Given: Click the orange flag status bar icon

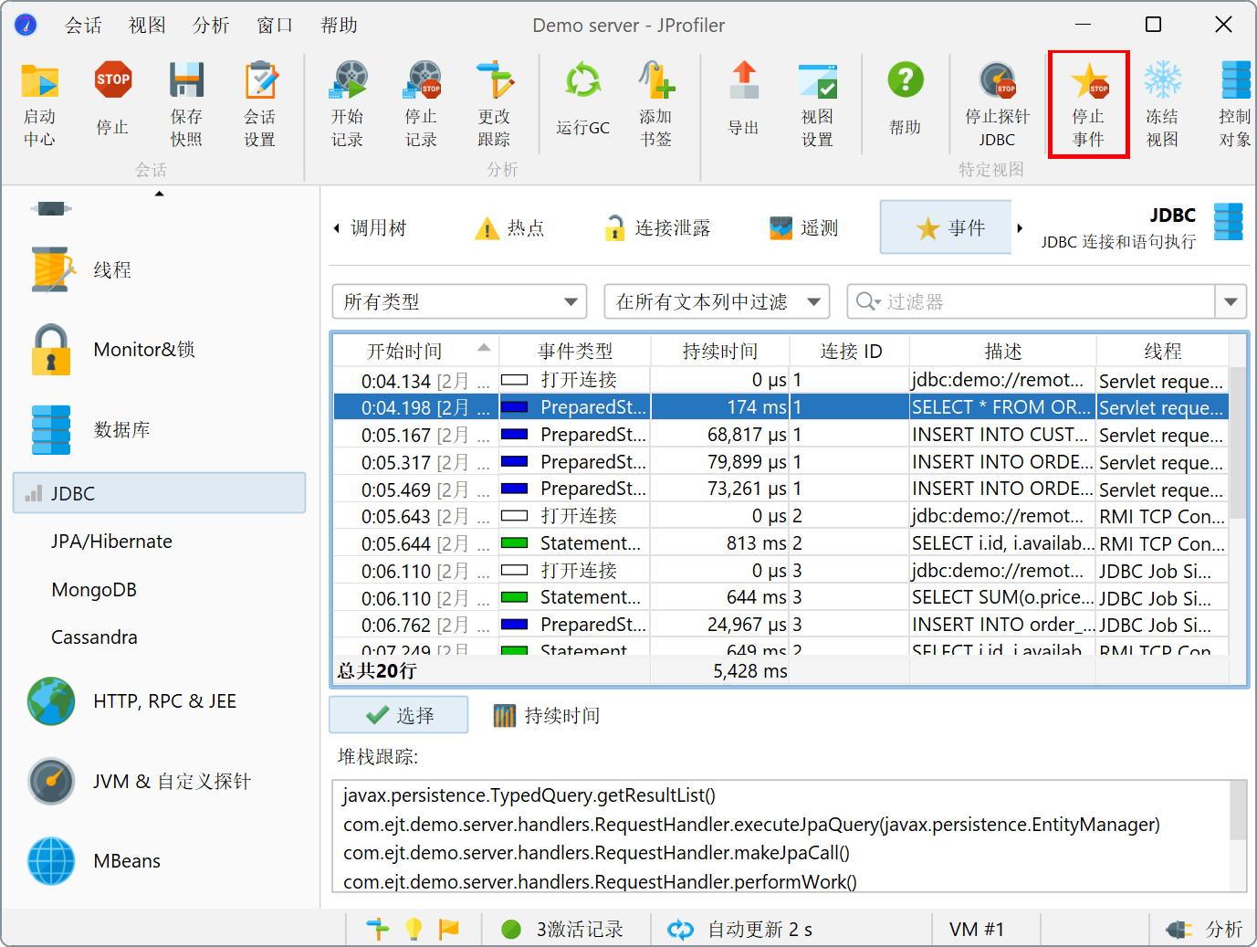Looking at the screenshot, I should pos(449,930).
